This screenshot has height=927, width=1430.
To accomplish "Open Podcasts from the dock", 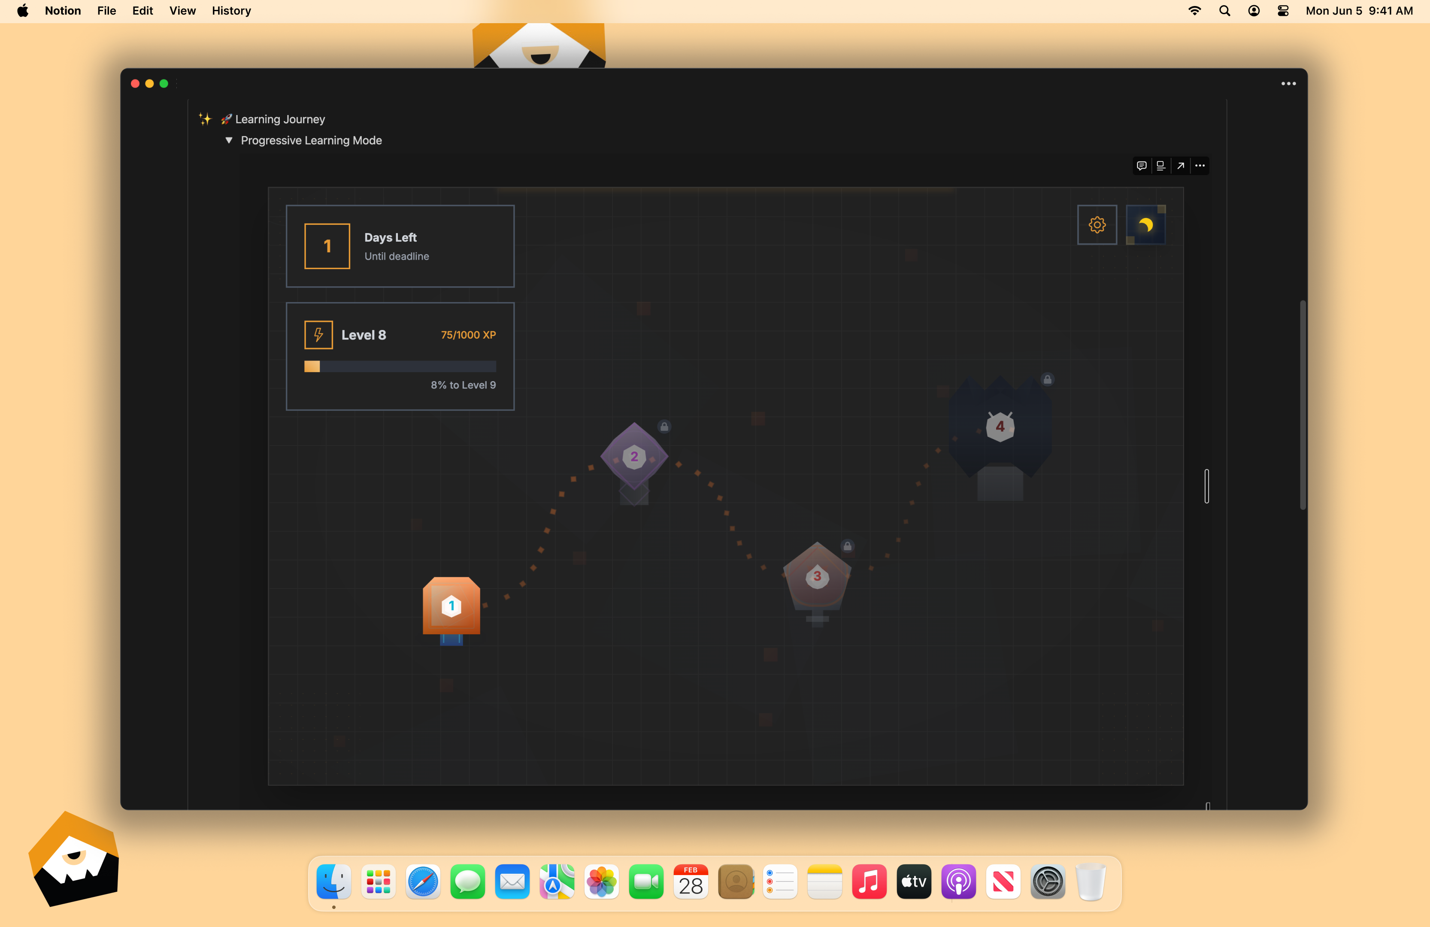I will point(958,882).
